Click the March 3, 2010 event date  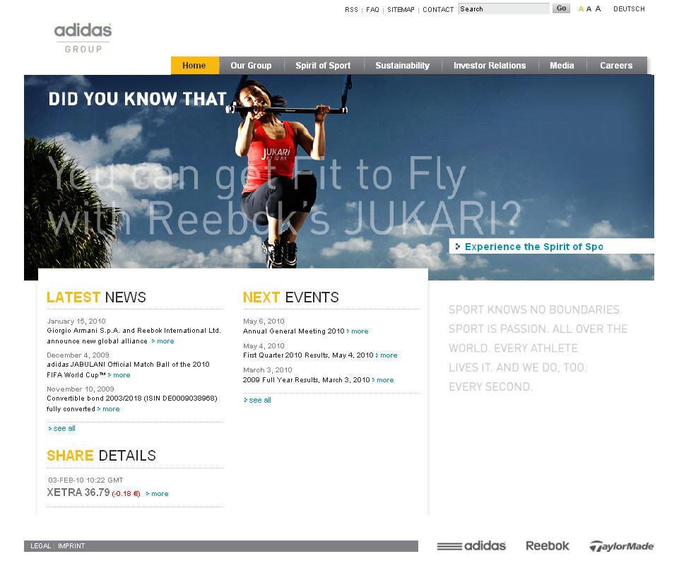click(x=268, y=370)
